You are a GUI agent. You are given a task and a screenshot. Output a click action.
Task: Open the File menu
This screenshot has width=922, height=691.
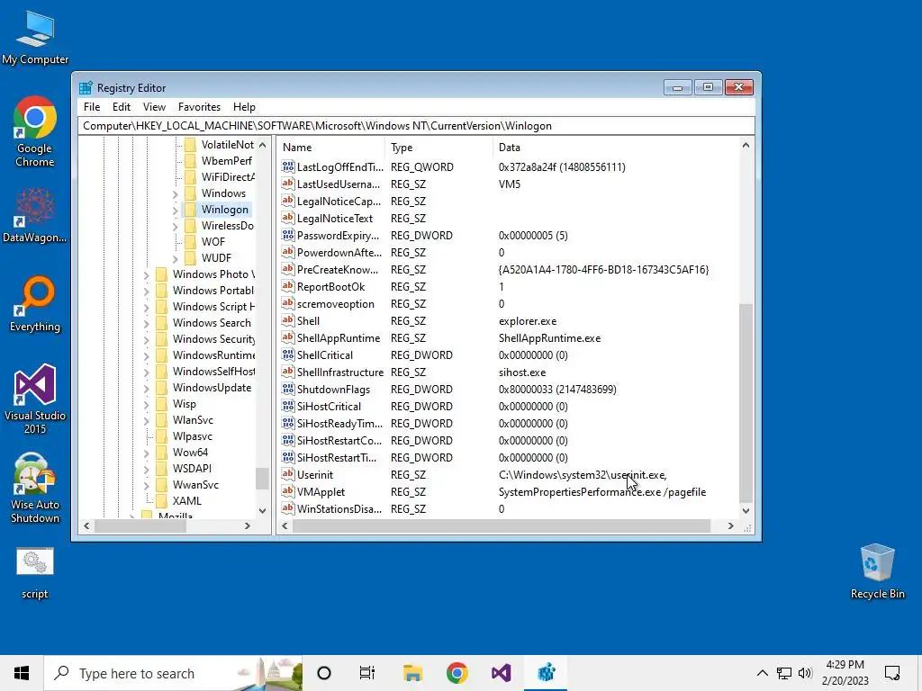(92, 107)
